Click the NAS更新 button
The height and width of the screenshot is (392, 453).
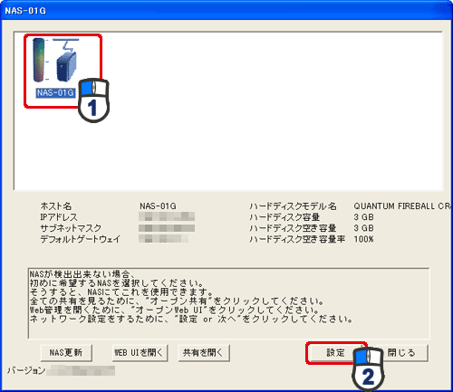[66, 352]
